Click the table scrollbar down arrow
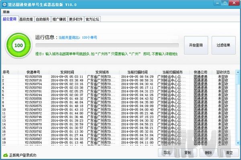This screenshot has height=160, width=241. [238, 143]
